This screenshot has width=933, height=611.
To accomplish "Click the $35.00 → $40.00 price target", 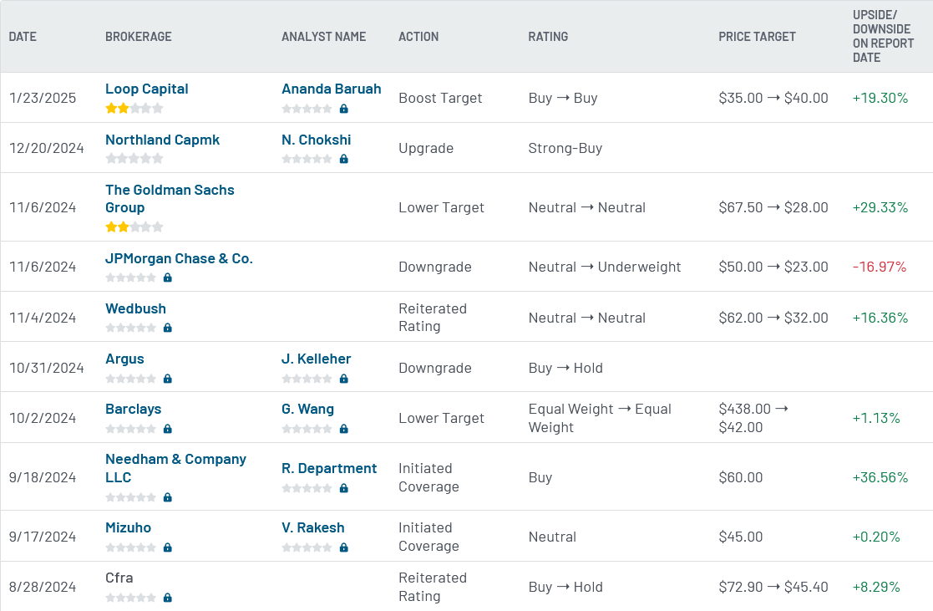I will 773,98.
